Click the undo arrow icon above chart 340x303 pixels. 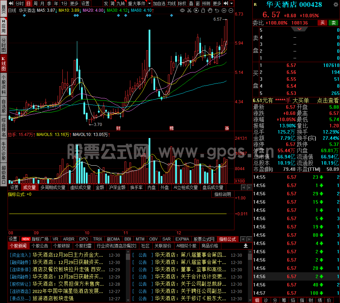217,10
